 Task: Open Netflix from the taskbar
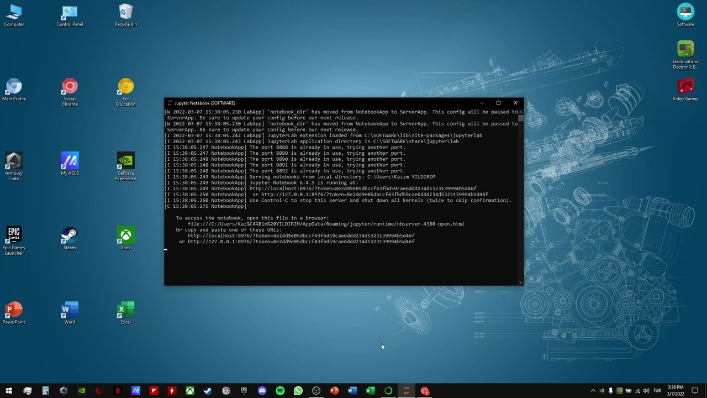pyautogui.click(x=118, y=391)
